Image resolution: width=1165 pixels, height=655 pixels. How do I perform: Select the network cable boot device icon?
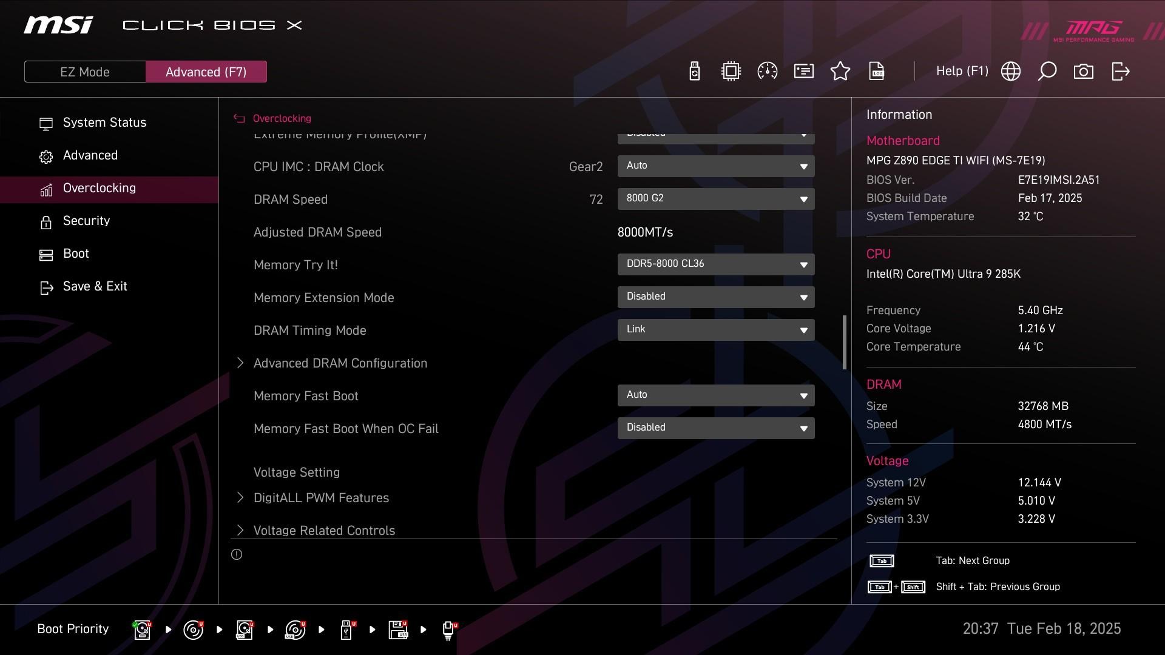click(449, 631)
